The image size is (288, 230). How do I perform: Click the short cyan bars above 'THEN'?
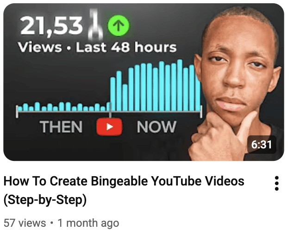(x=63, y=107)
